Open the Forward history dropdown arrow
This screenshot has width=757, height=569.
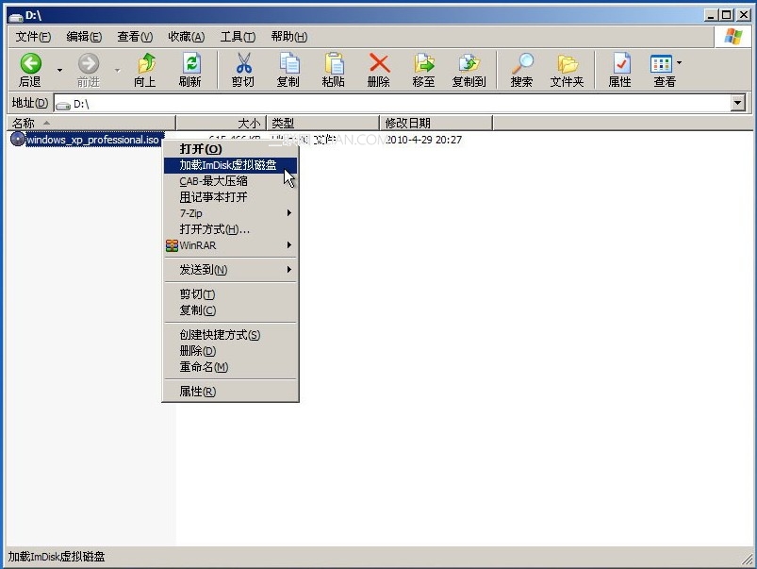coord(118,70)
